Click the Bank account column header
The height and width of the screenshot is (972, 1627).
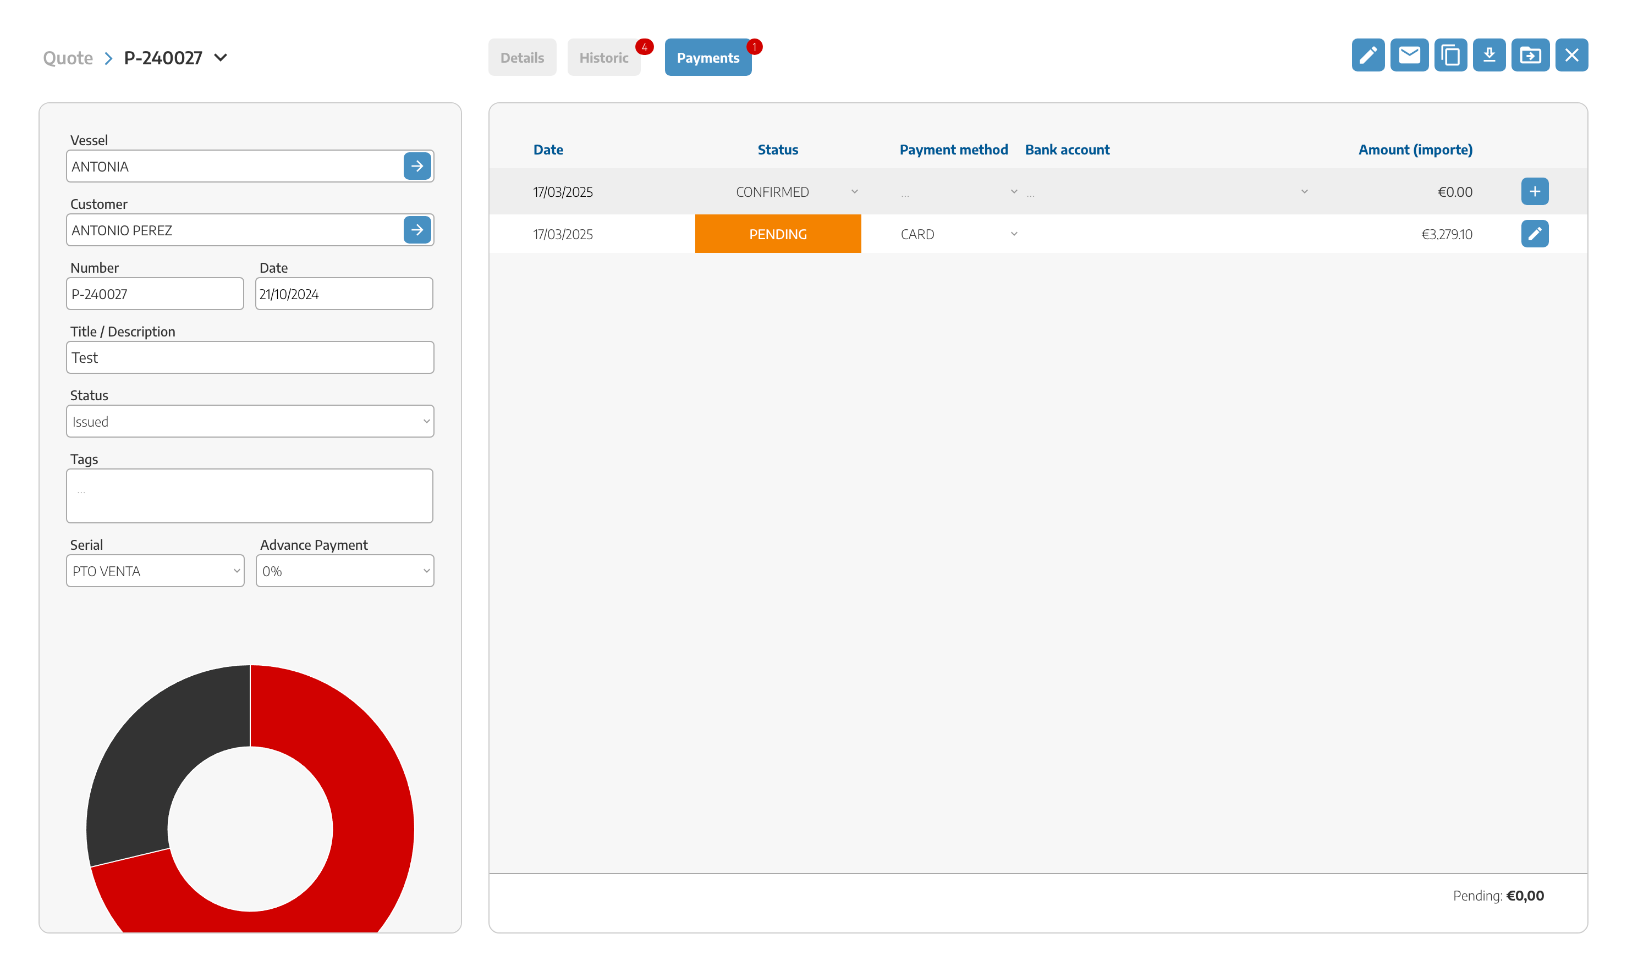(x=1067, y=150)
